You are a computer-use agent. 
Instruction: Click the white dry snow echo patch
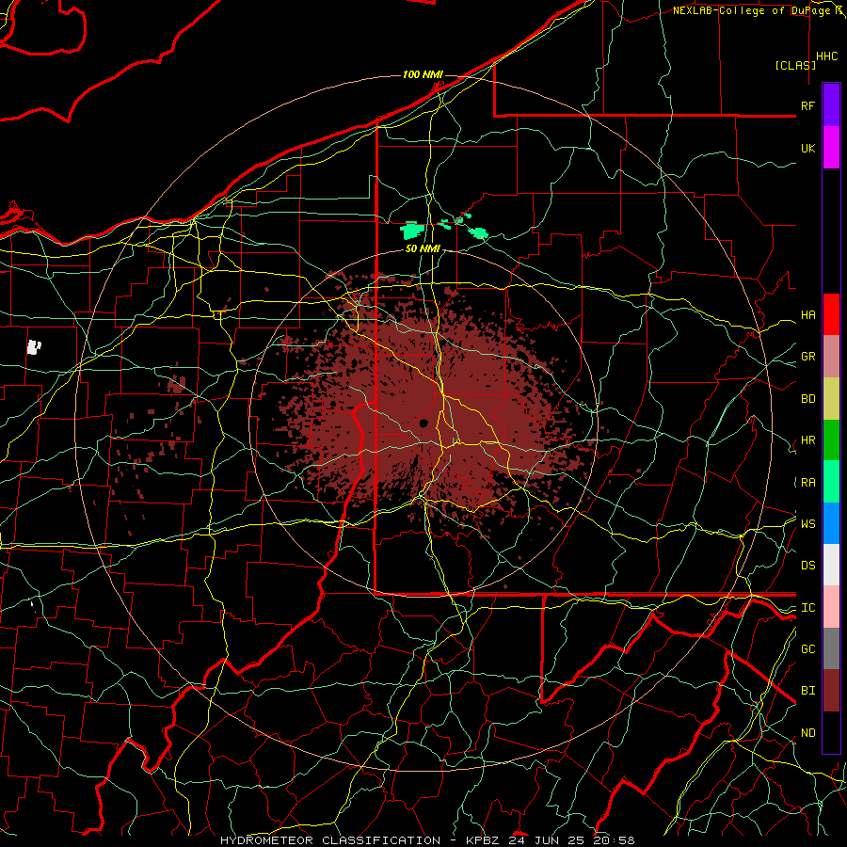[x=34, y=346]
